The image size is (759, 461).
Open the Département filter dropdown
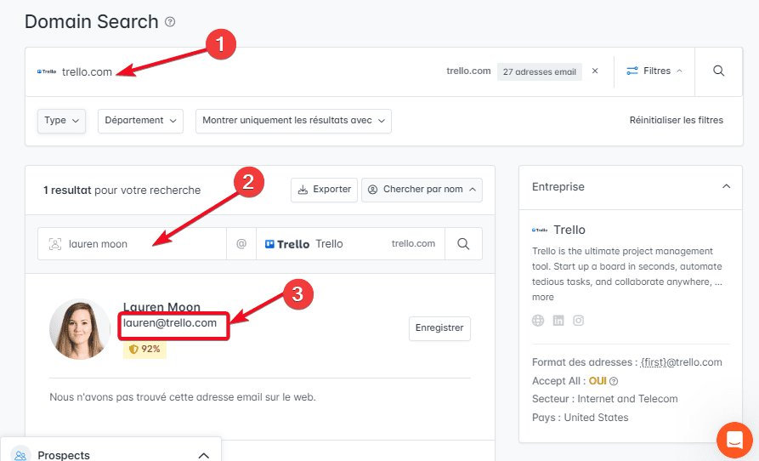140,121
